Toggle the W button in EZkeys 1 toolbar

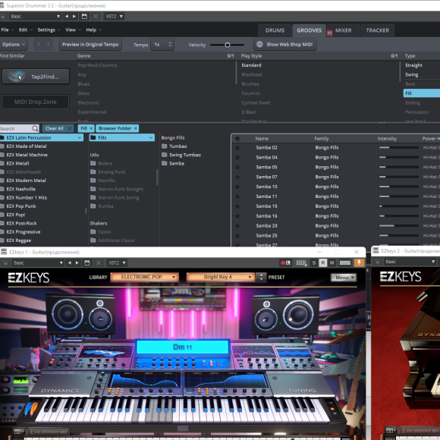(332, 263)
